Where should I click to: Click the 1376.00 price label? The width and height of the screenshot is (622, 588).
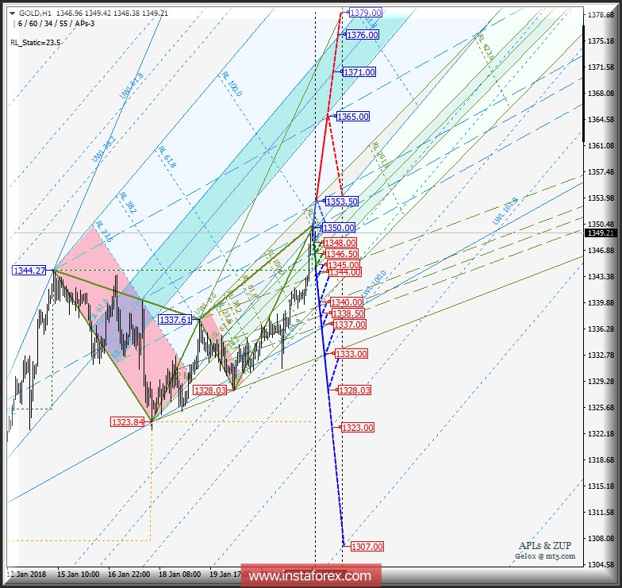point(362,35)
